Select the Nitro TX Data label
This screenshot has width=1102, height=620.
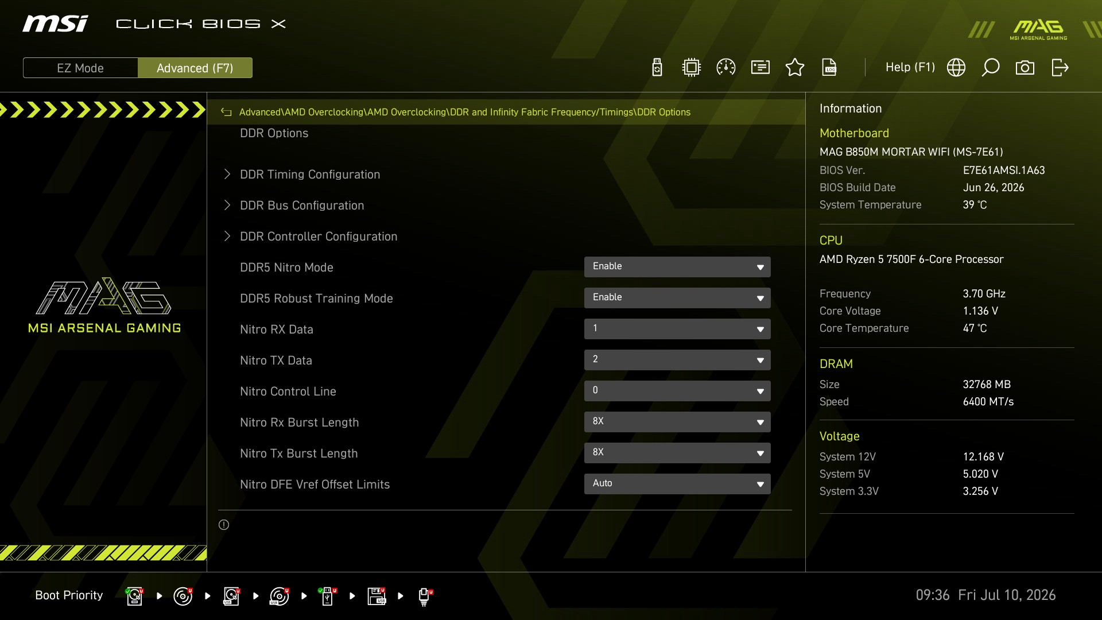click(x=276, y=361)
